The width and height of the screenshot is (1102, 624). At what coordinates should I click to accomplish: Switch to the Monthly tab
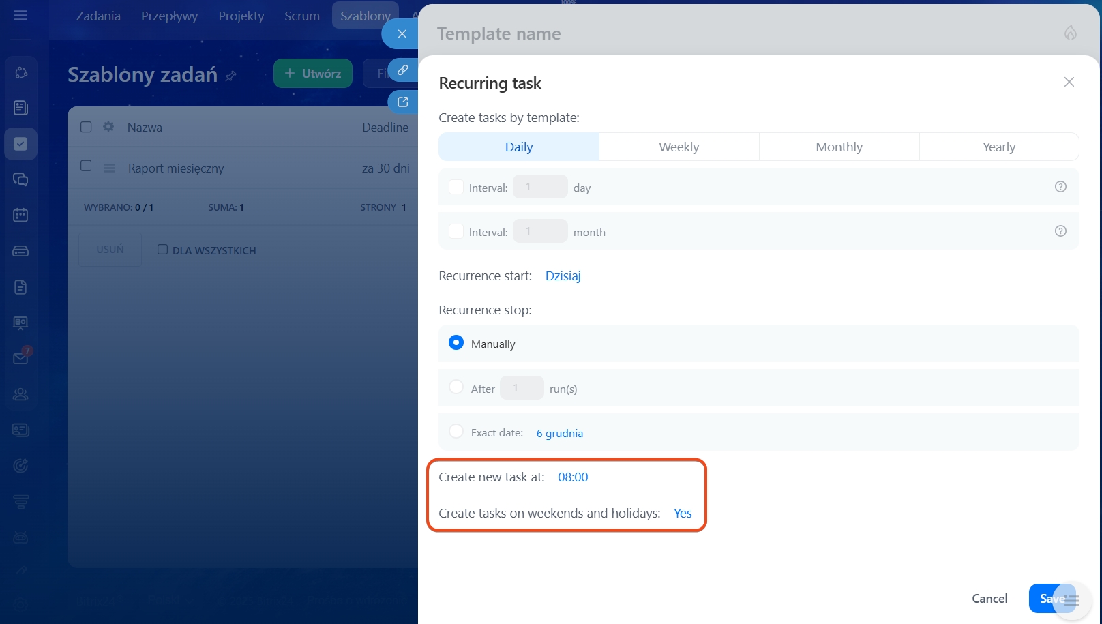(x=839, y=147)
